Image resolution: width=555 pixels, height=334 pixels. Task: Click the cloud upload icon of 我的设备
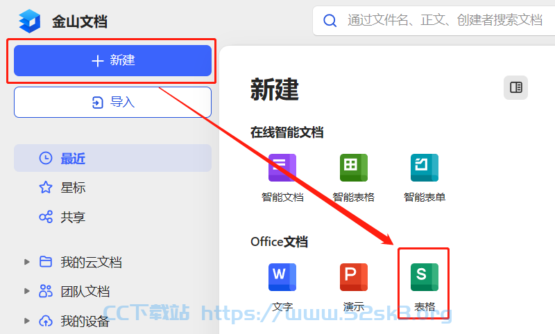coord(46,321)
